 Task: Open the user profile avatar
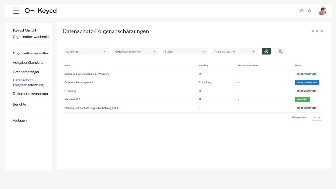(322, 11)
